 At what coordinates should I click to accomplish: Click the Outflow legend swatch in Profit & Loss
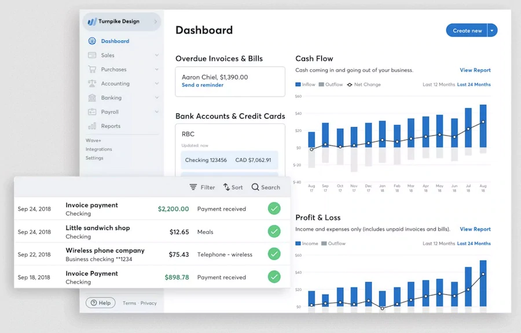click(324, 243)
